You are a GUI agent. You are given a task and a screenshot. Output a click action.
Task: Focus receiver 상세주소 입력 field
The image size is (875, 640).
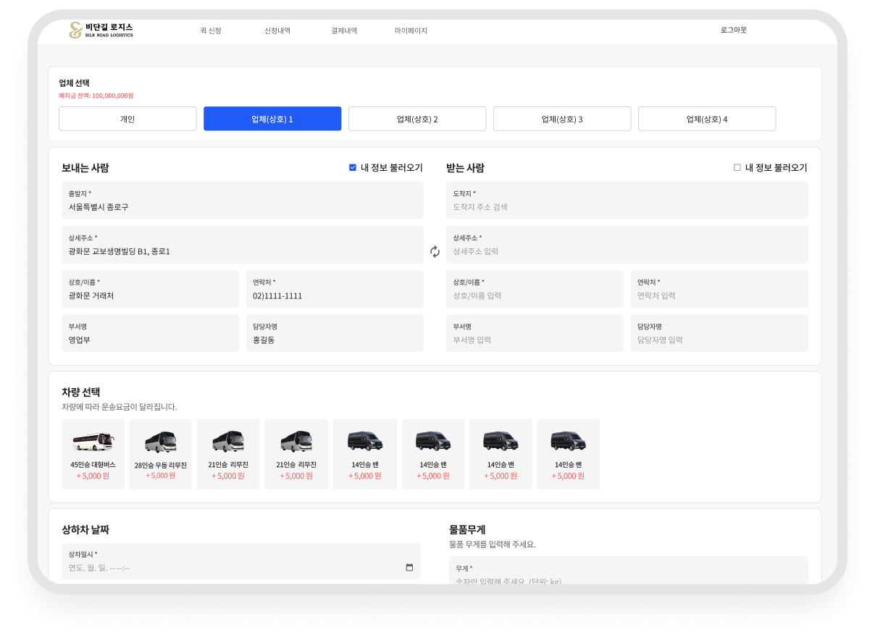coord(627,245)
